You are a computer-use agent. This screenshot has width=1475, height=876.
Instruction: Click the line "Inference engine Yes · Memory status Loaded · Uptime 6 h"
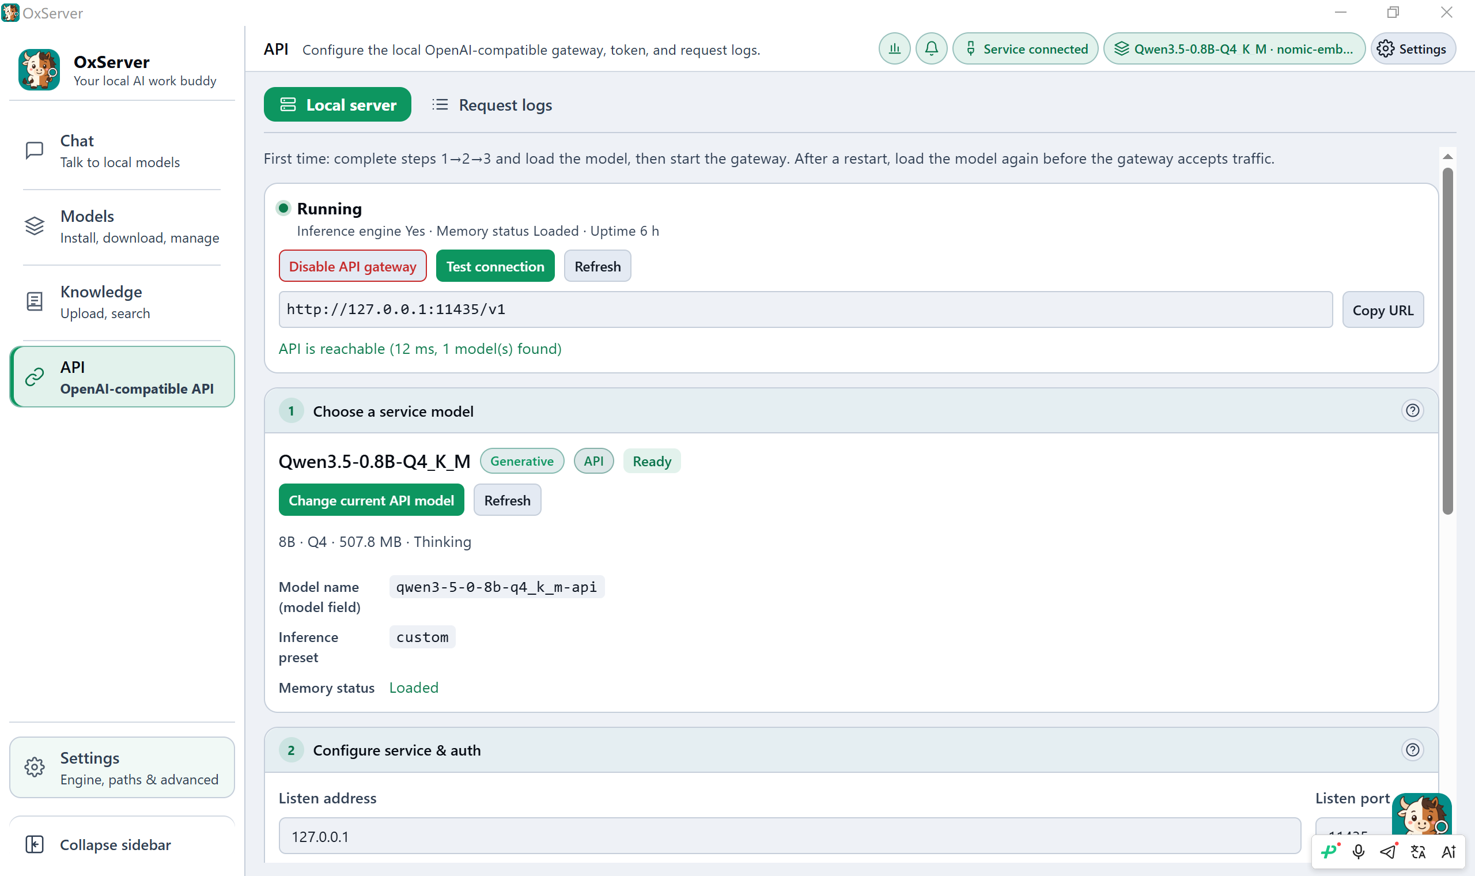pos(478,231)
